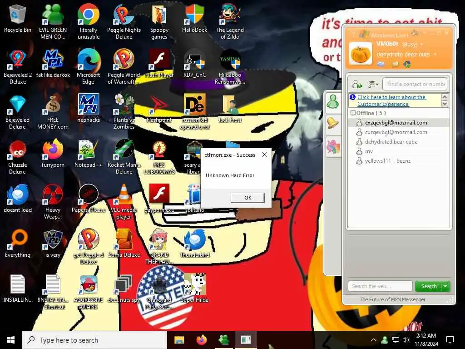Open the paintbrush color scheme icon in Messenger
This screenshot has height=349, width=465.
coord(415,33)
